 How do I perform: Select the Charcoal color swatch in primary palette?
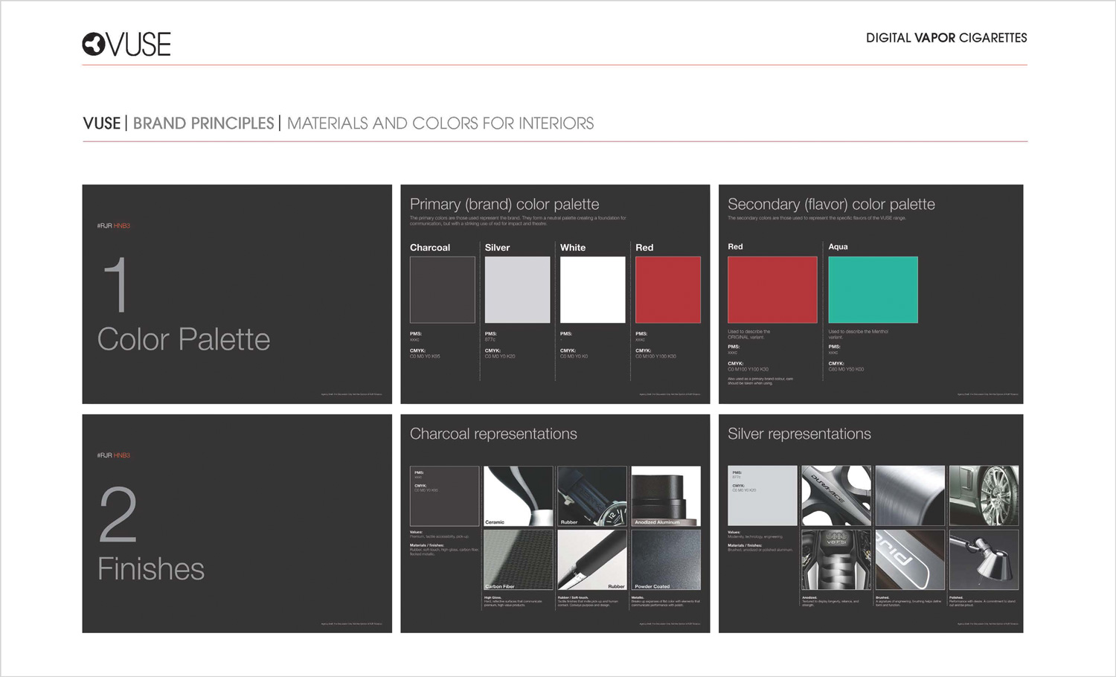click(x=442, y=289)
